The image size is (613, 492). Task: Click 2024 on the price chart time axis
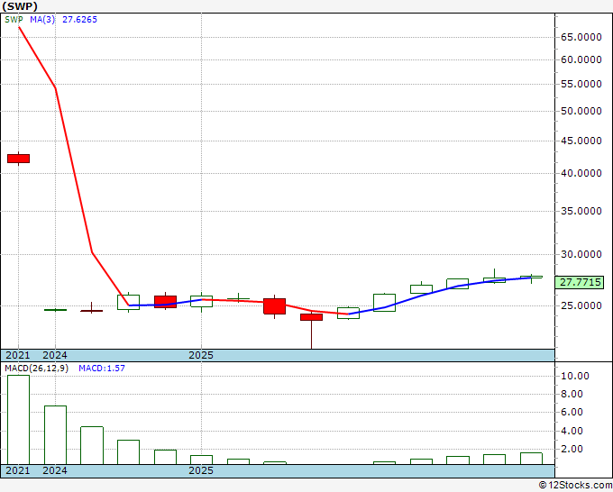click(x=55, y=355)
